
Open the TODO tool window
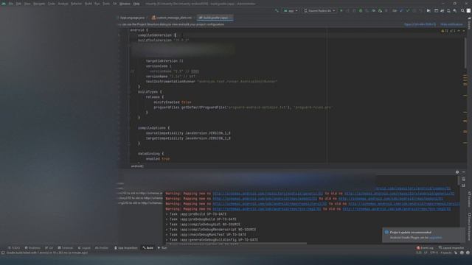(14, 248)
